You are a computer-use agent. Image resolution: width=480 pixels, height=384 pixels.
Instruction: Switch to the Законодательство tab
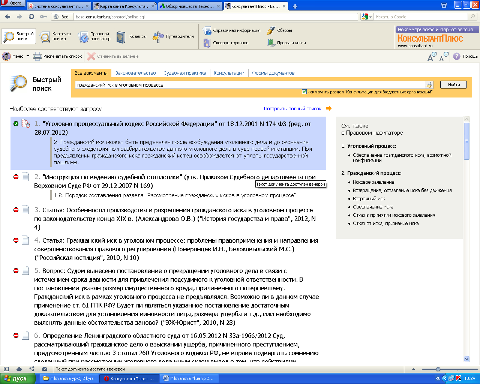coord(135,73)
